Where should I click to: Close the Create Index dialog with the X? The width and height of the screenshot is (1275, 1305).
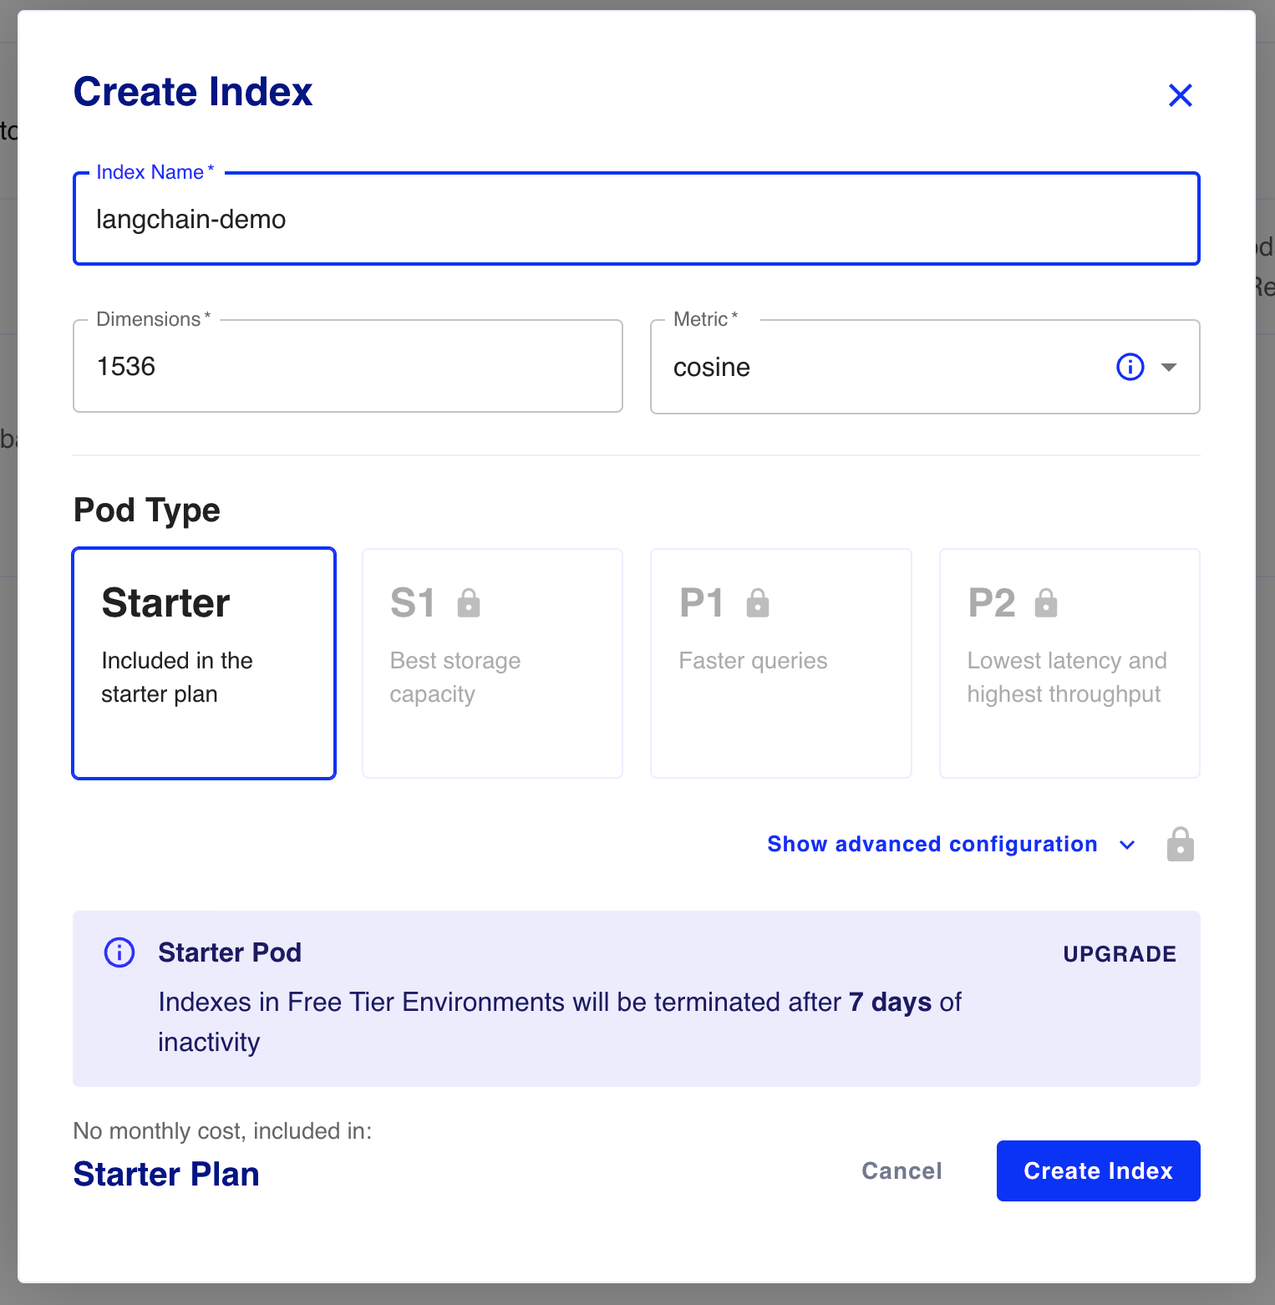pos(1181,95)
